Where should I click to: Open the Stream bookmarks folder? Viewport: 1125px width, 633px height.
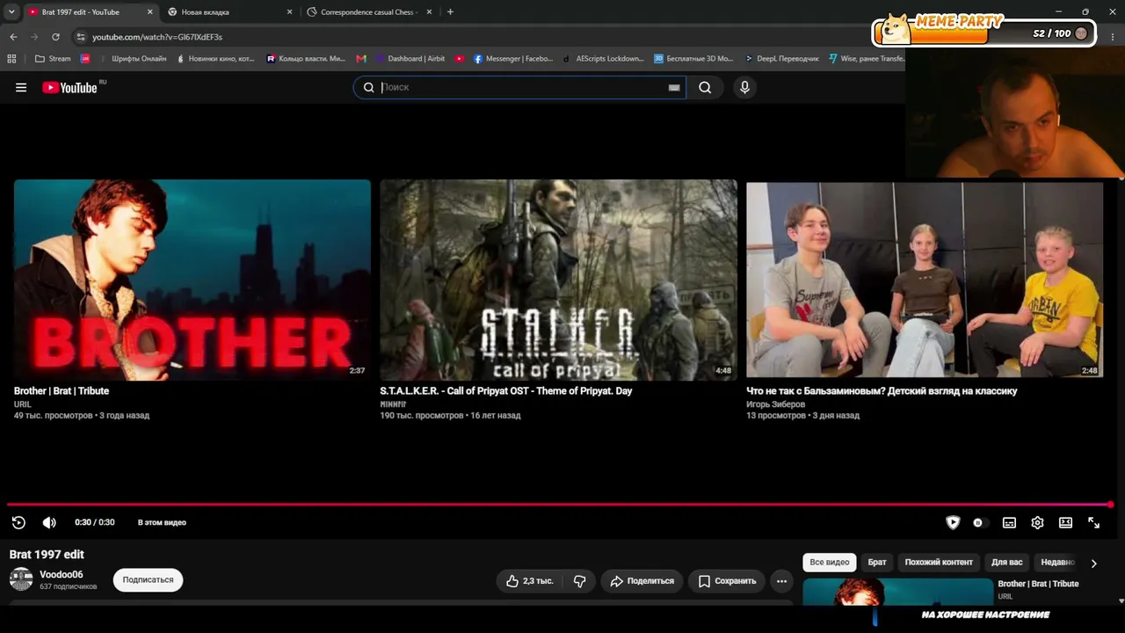[53, 59]
